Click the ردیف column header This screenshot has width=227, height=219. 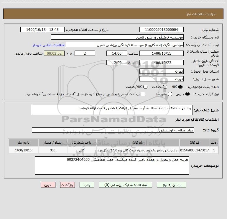click(x=214, y=143)
